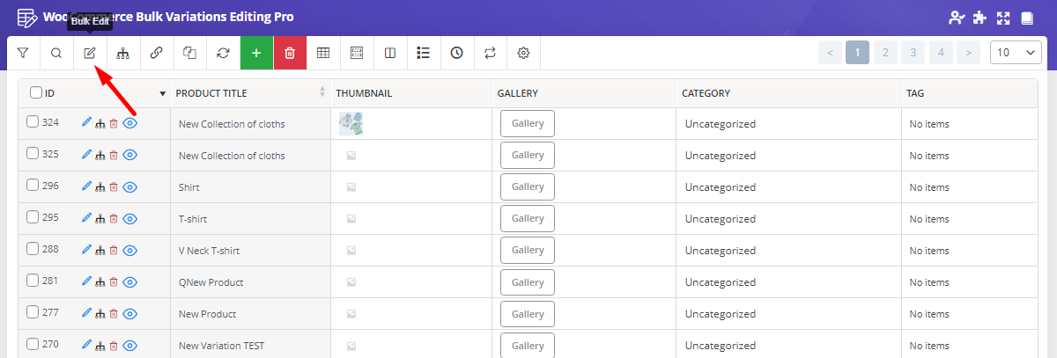Click the green add new product button
This screenshot has width=1057, height=358.
(256, 53)
